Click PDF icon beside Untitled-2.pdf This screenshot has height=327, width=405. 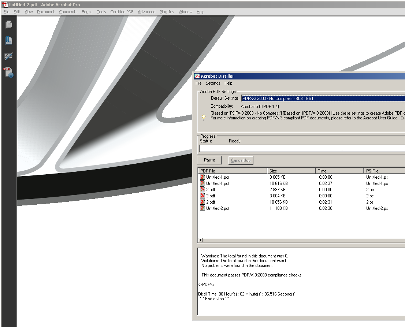202,208
